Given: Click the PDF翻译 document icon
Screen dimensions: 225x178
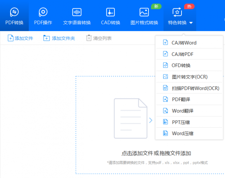Looking at the screenshot, I should click(165, 99).
